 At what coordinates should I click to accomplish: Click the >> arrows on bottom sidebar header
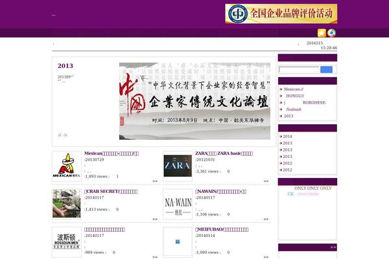click(x=333, y=247)
